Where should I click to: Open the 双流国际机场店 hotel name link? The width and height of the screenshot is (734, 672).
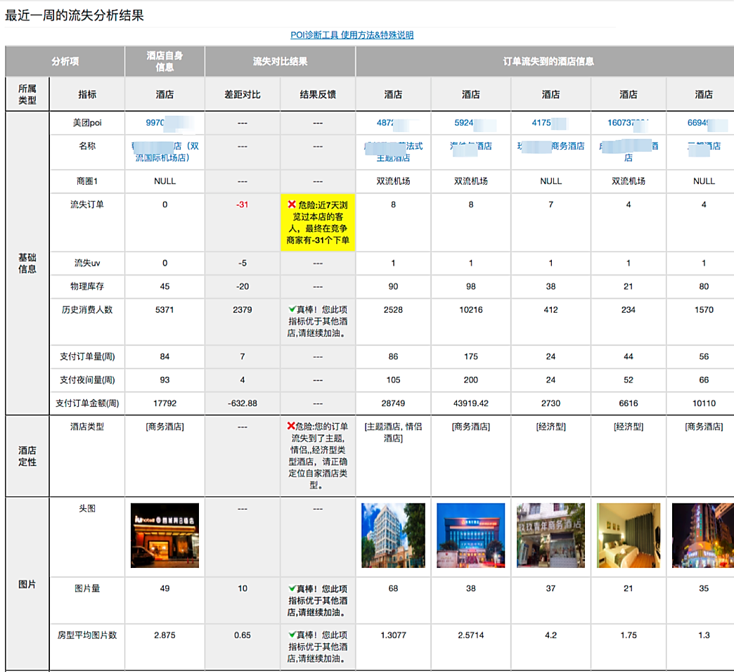165,152
